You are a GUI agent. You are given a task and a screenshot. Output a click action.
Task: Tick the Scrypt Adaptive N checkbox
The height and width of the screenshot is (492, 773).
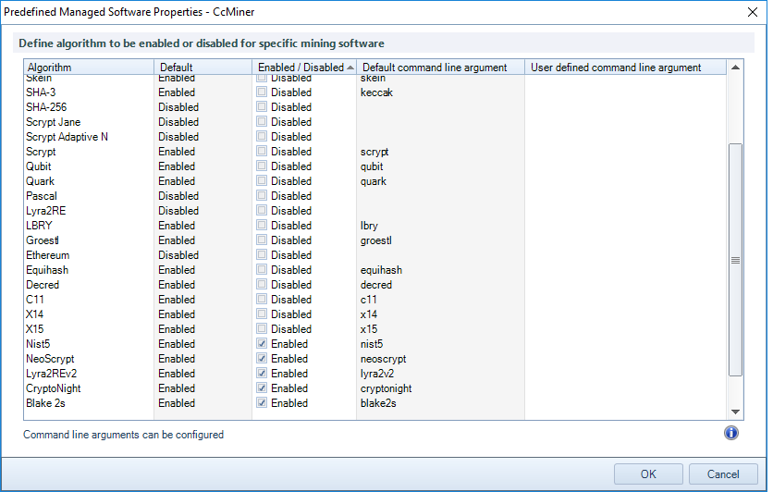262,136
